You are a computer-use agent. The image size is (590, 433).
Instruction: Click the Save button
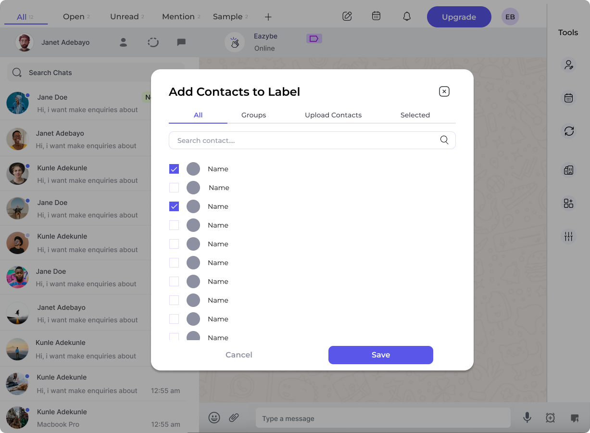click(380, 355)
